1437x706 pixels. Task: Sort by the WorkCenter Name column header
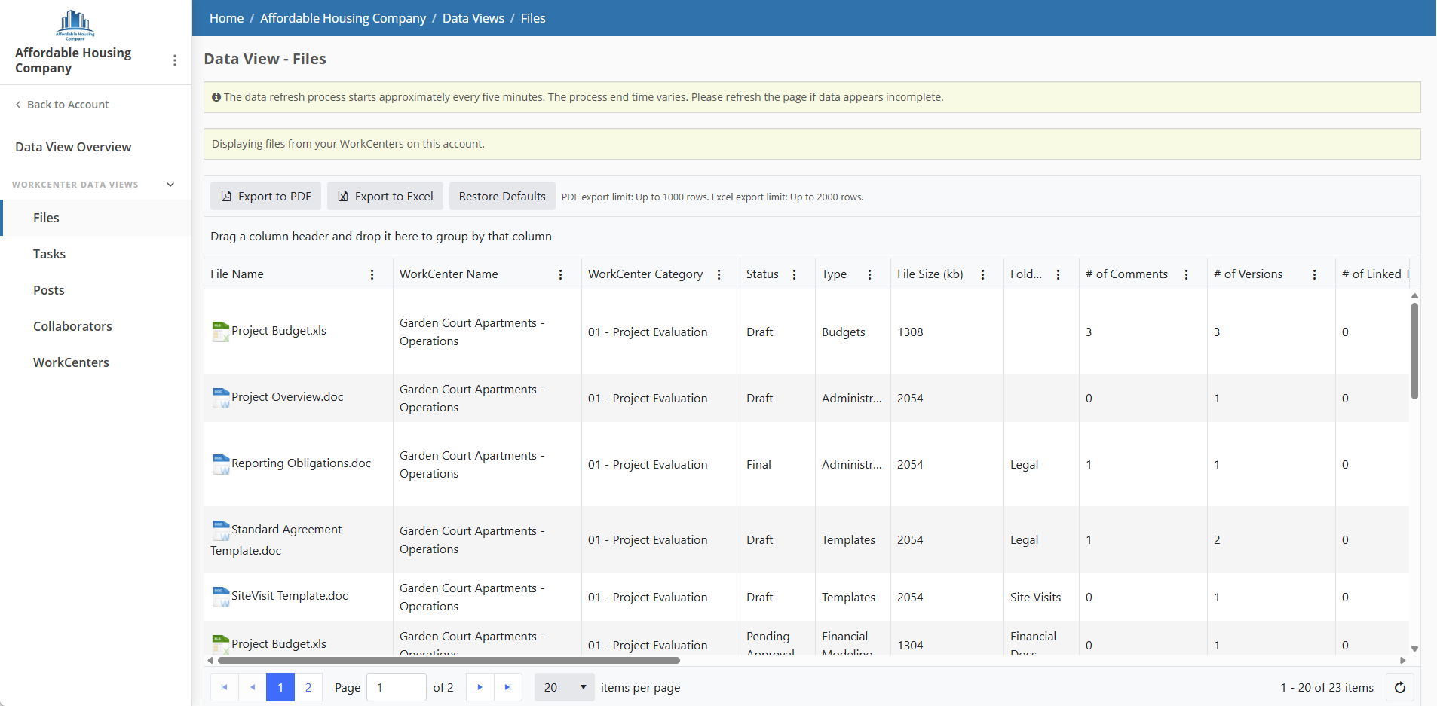[449, 274]
